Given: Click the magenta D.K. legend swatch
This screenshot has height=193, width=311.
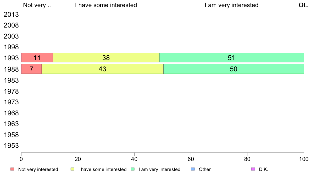Looking at the screenshot, I should [x=253, y=169].
